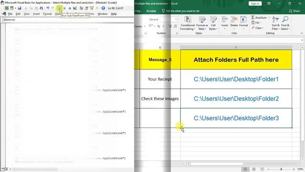305x172 pixels.
Task: Open the Window menu in VBA editor
Action: tap(102, 14)
